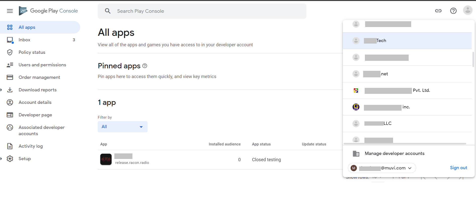Click the vertical scrollbar of account panel

pos(473,60)
